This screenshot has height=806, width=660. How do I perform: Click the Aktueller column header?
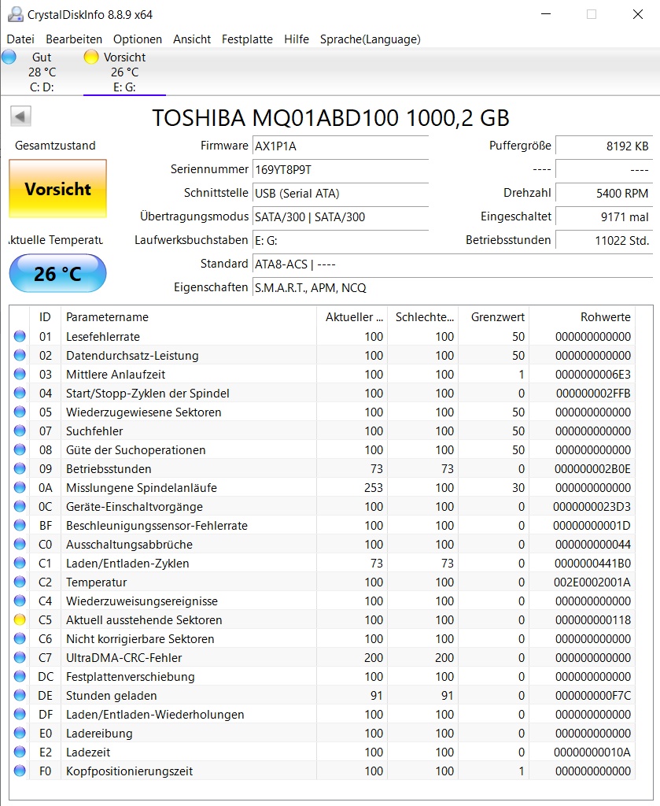click(352, 316)
